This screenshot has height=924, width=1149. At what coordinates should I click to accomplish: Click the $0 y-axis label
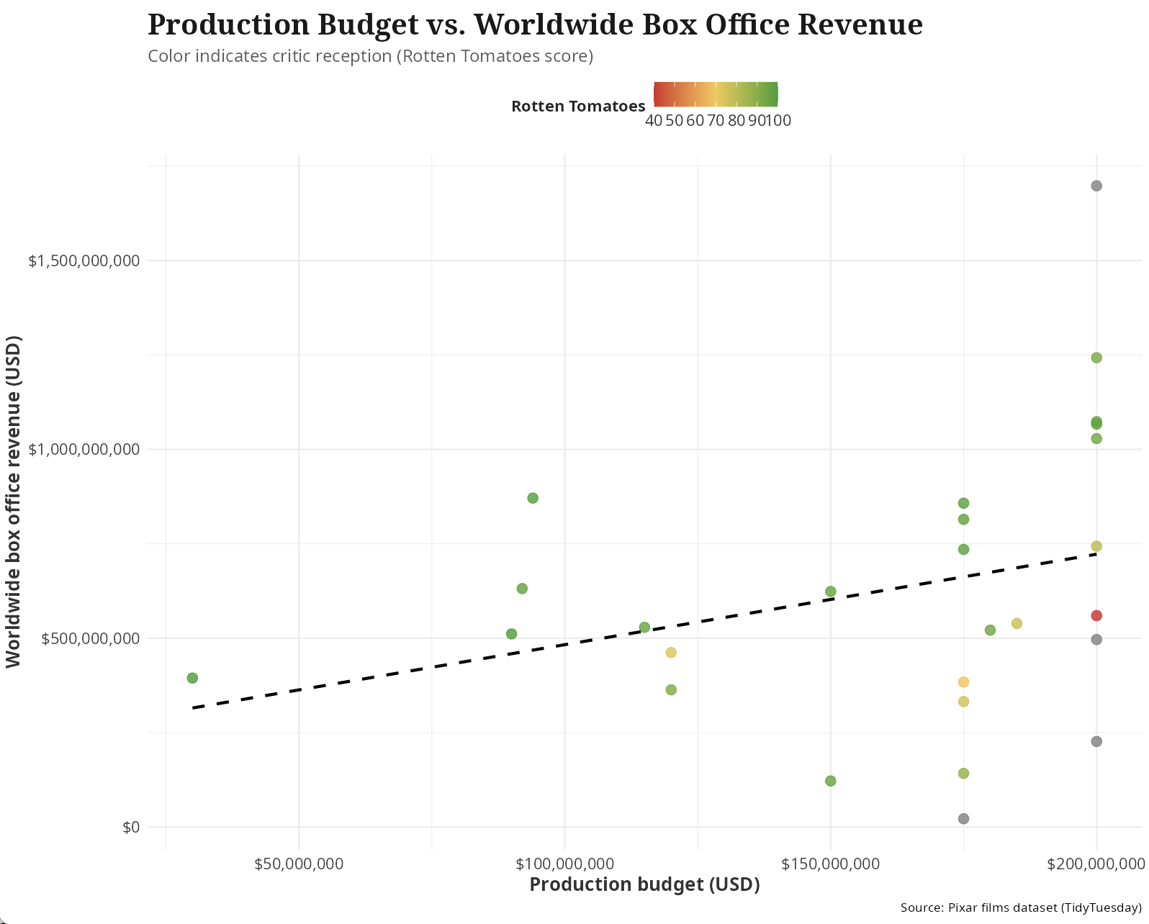click(130, 828)
